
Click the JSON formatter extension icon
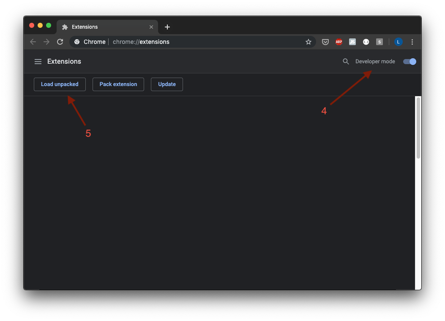(x=366, y=42)
